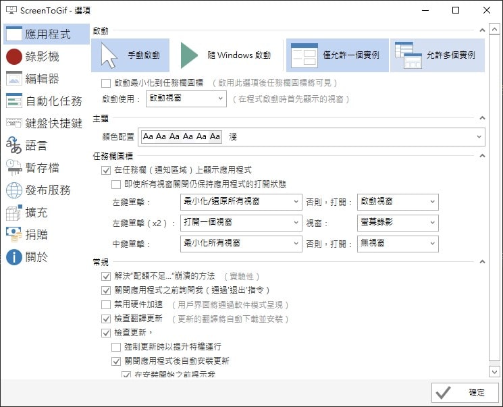The width and height of the screenshot is (503, 407).
Task: Click the red 錄影機 recorder icon
Action: pyautogui.click(x=14, y=57)
